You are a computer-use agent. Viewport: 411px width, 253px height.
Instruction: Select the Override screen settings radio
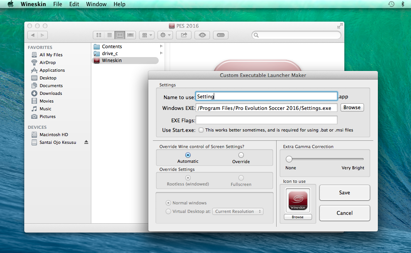point(241,155)
